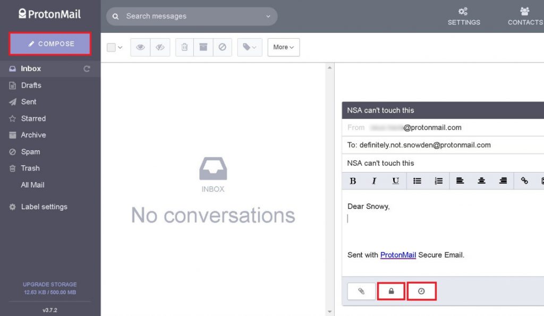Focus the Search messages field
The image size is (544, 316).
[x=192, y=16]
